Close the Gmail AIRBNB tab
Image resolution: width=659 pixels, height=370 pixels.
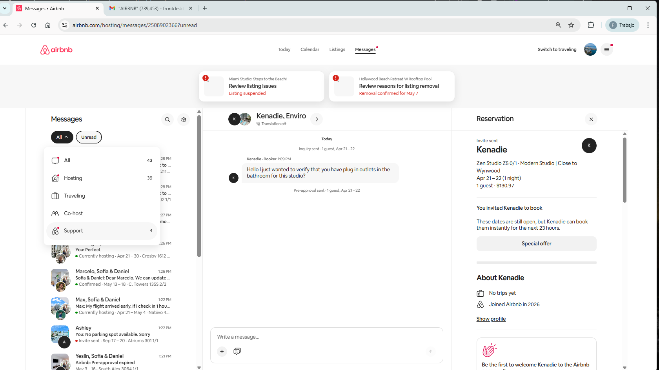click(191, 8)
